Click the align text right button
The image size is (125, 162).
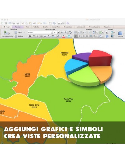pyautogui.click(x=83, y=36)
